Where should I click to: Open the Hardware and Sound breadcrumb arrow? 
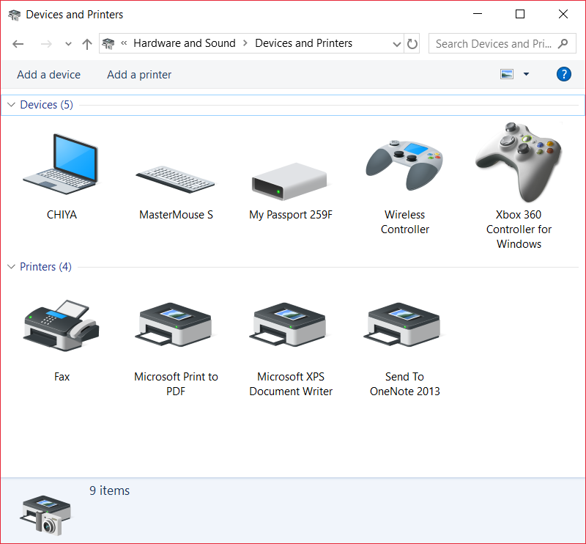[x=245, y=43]
